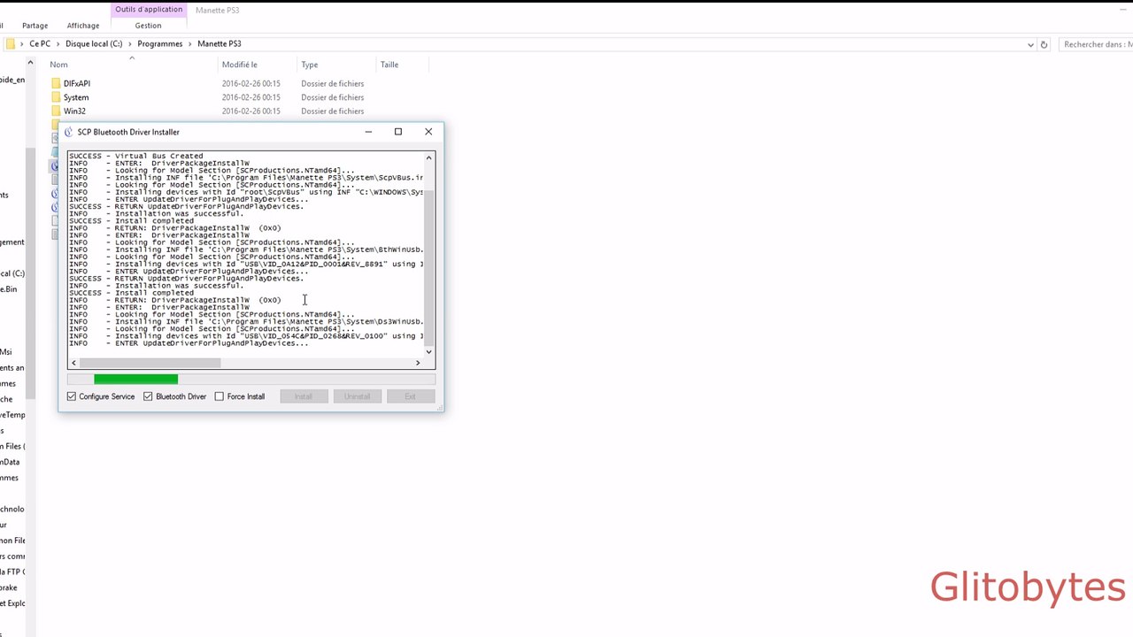This screenshot has width=1133, height=637.
Task: Expand path chevron before Ce PC
Action: point(22,43)
